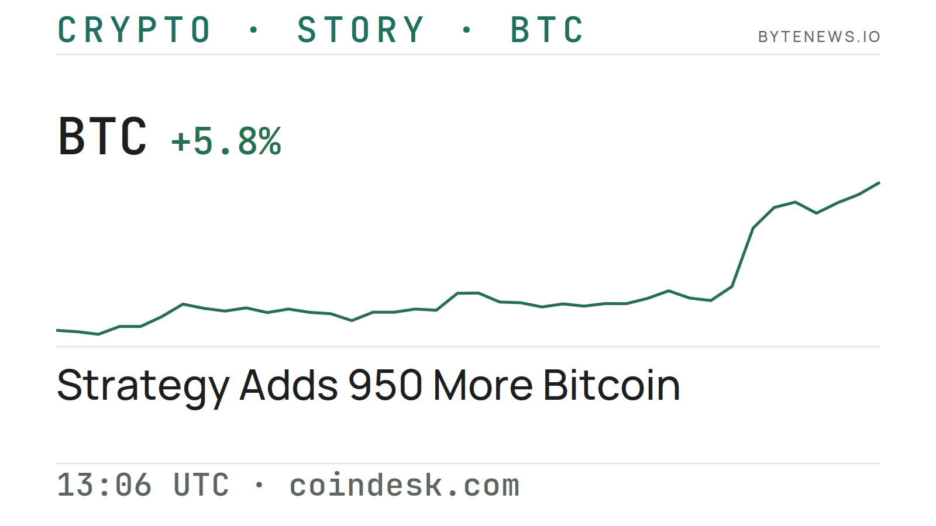936x526 pixels.
Task: Visit the BYTENEWS.IO site label
Action: click(819, 37)
